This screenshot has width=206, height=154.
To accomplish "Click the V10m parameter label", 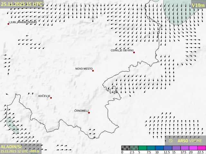I will [x=198, y=5].
